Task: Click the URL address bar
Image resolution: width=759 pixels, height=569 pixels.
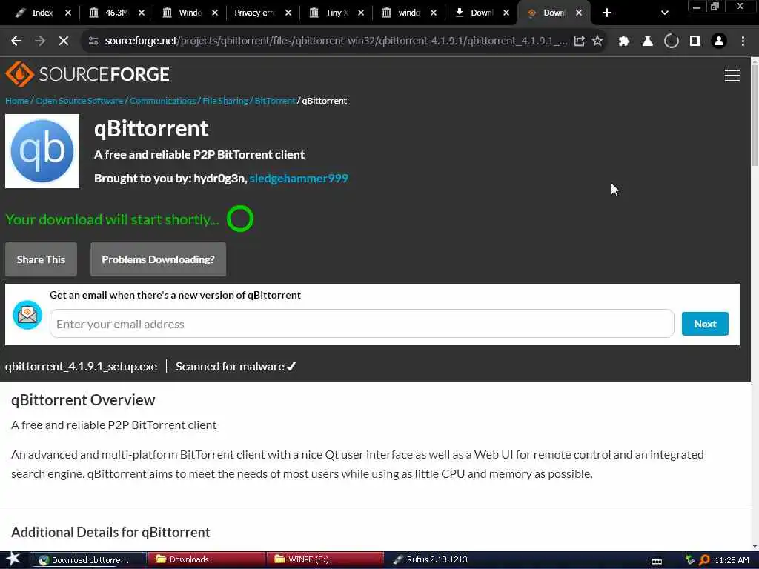Action: coord(336,41)
